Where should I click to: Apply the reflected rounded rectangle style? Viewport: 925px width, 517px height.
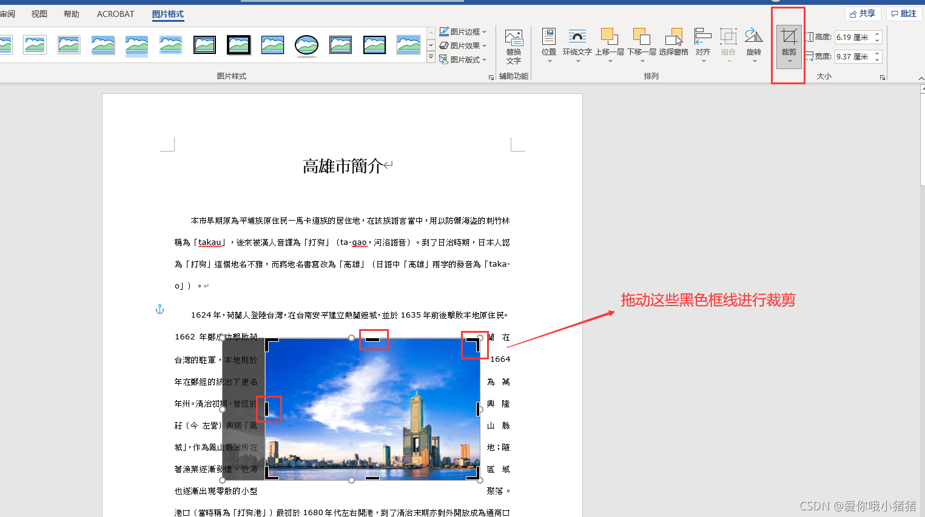click(136, 45)
